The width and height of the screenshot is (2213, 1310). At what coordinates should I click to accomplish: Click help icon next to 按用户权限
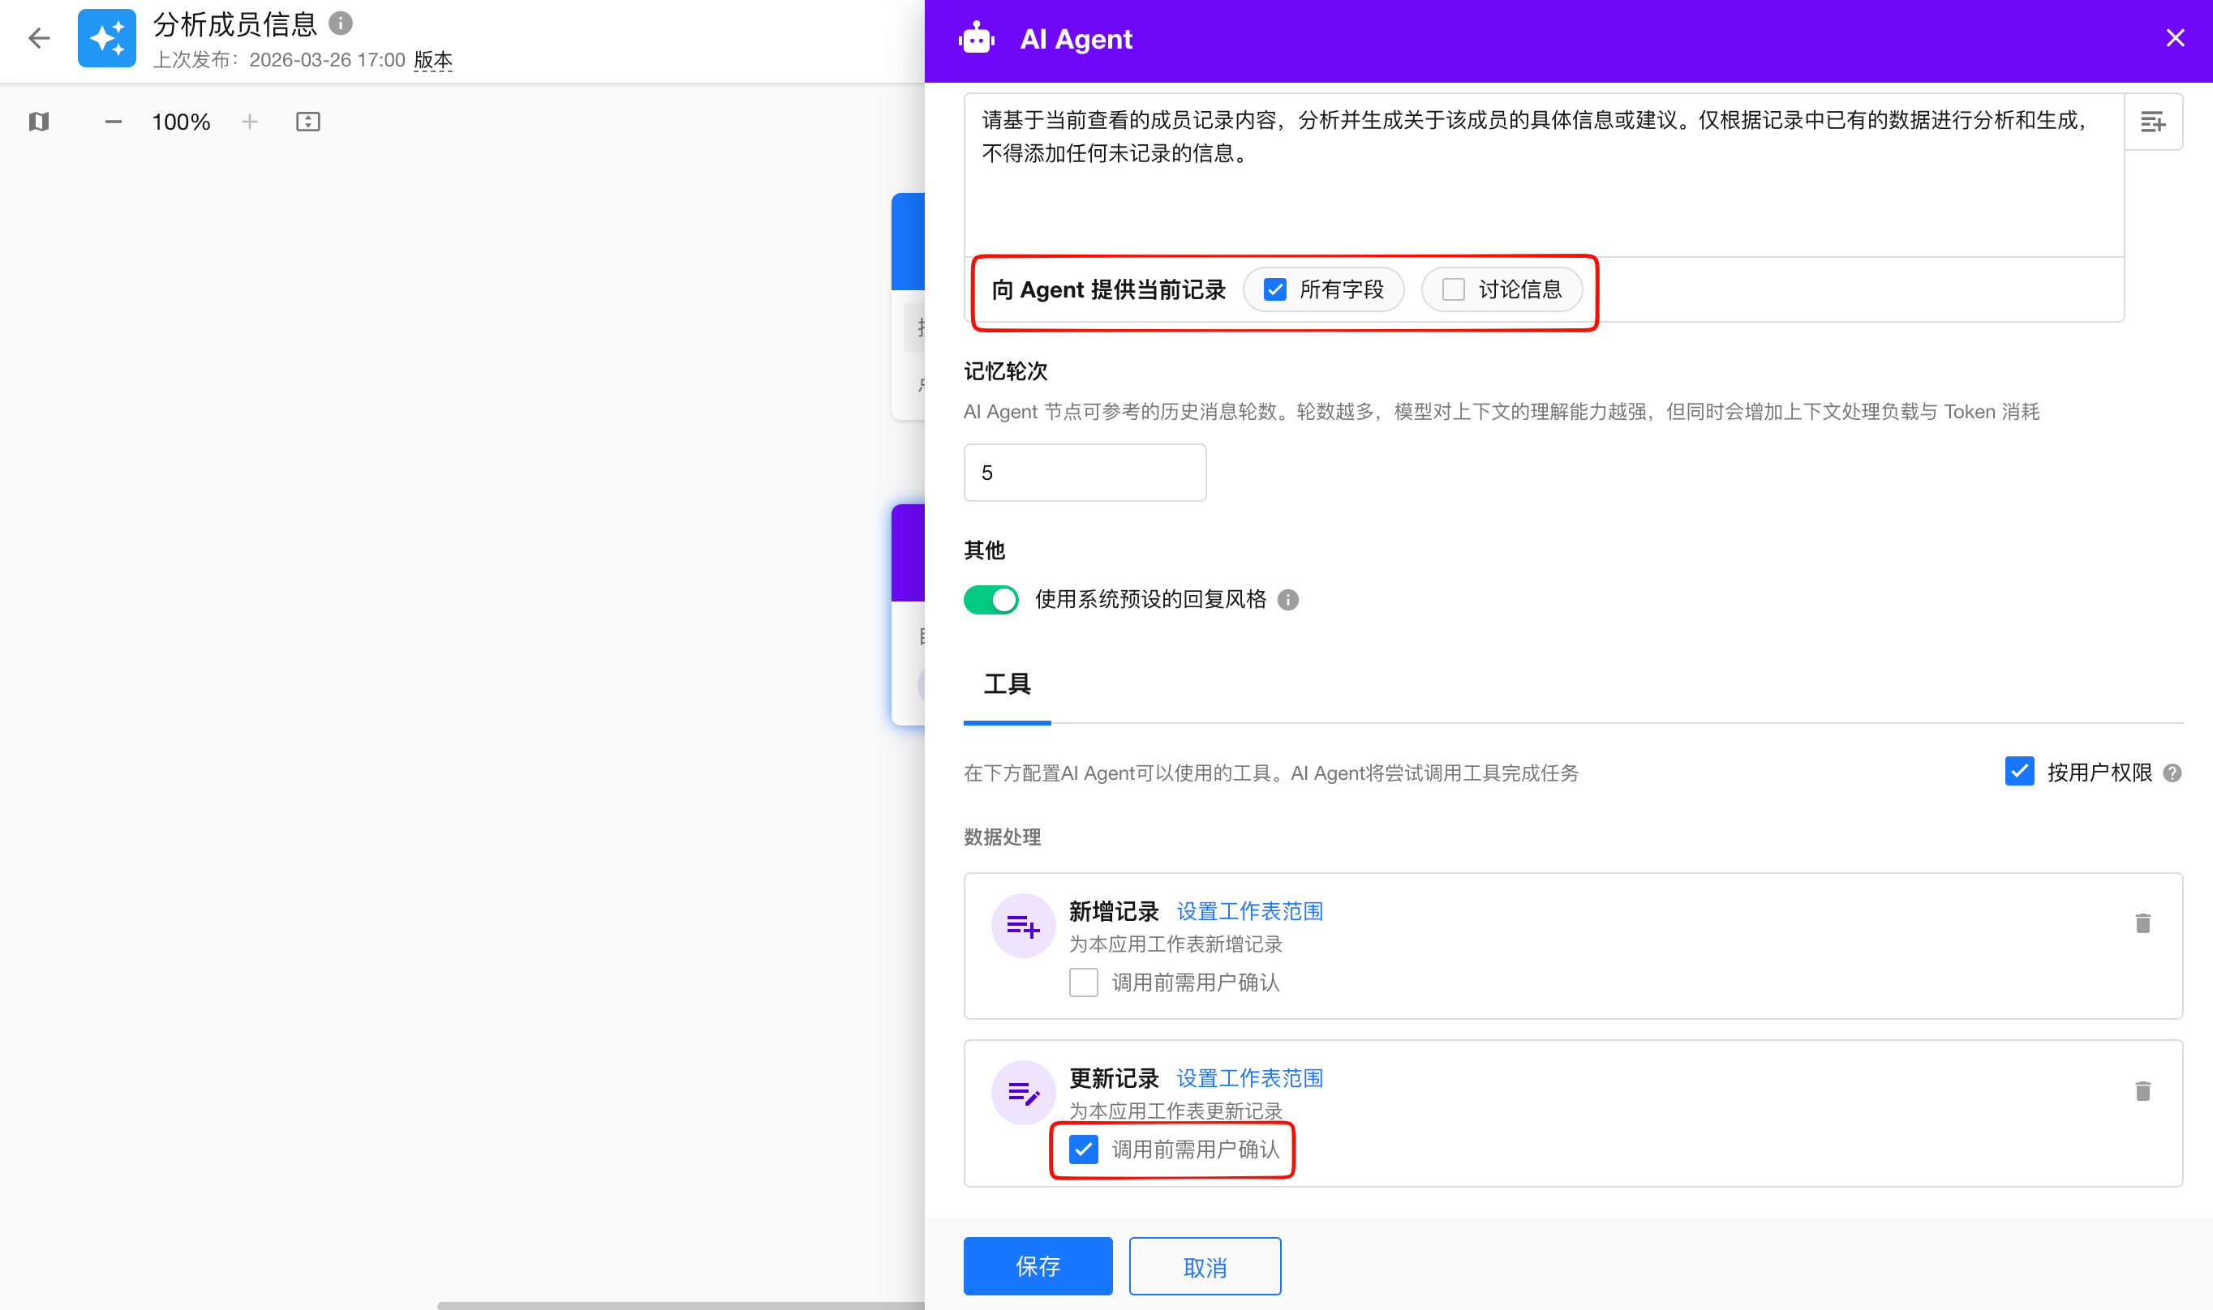point(2173,773)
